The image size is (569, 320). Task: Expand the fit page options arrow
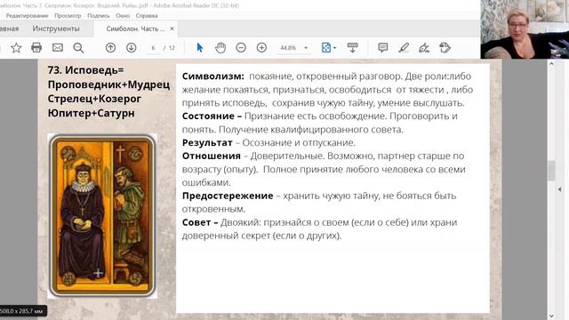pos(335,48)
